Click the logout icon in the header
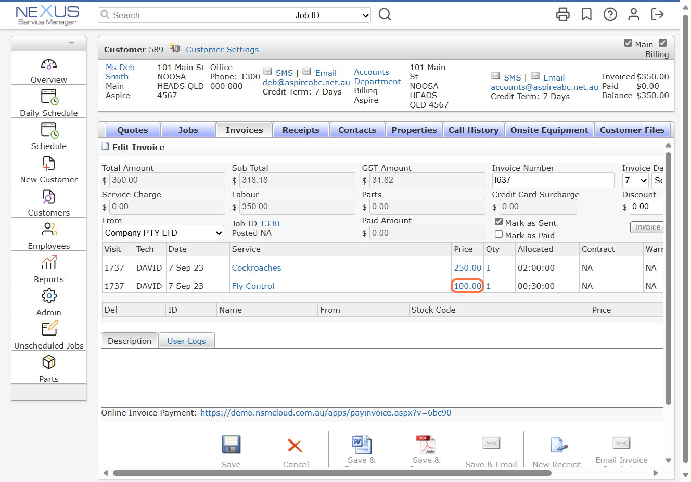 coord(657,15)
